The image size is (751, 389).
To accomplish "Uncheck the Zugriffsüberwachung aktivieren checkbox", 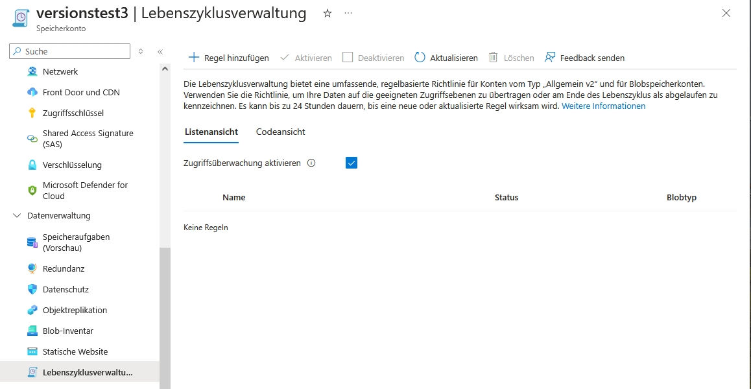I will point(352,163).
